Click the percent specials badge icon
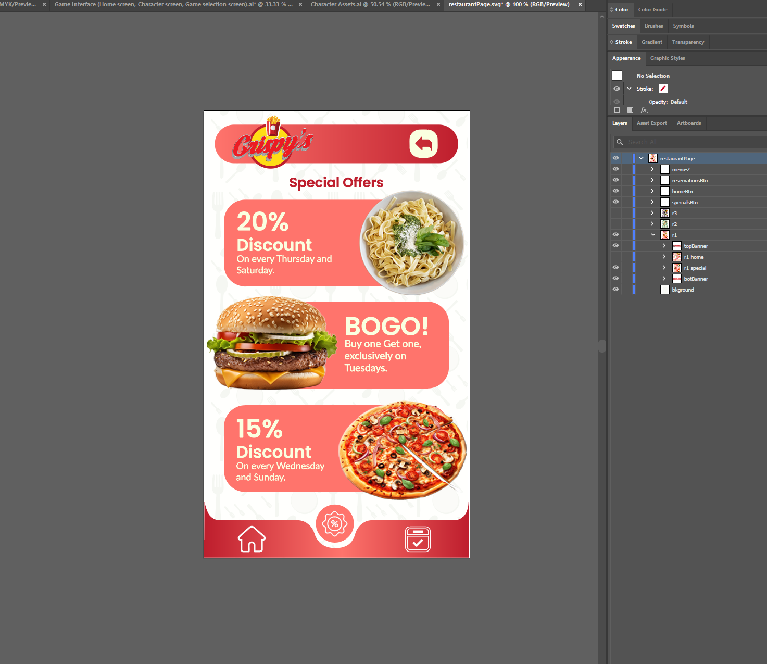Image resolution: width=767 pixels, height=664 pixels. pos(335,524)
